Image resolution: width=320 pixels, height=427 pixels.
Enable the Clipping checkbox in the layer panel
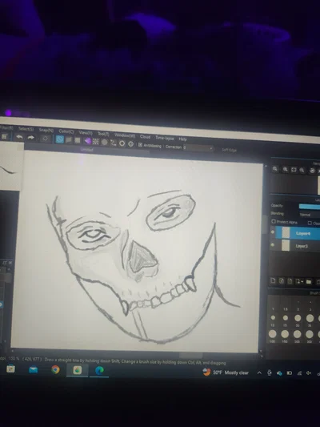coord(310,223)
